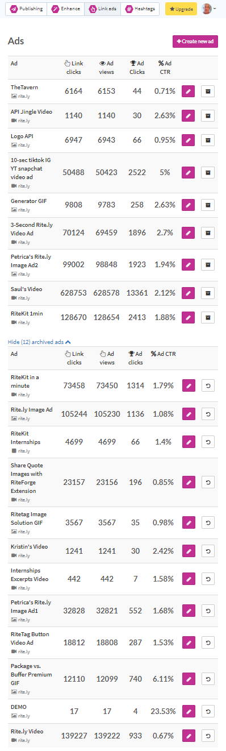Image resolution: width=226 pixels, height=751 pixels.
Task: Edit the Kristin's Video ad
Action: (188, 551)
